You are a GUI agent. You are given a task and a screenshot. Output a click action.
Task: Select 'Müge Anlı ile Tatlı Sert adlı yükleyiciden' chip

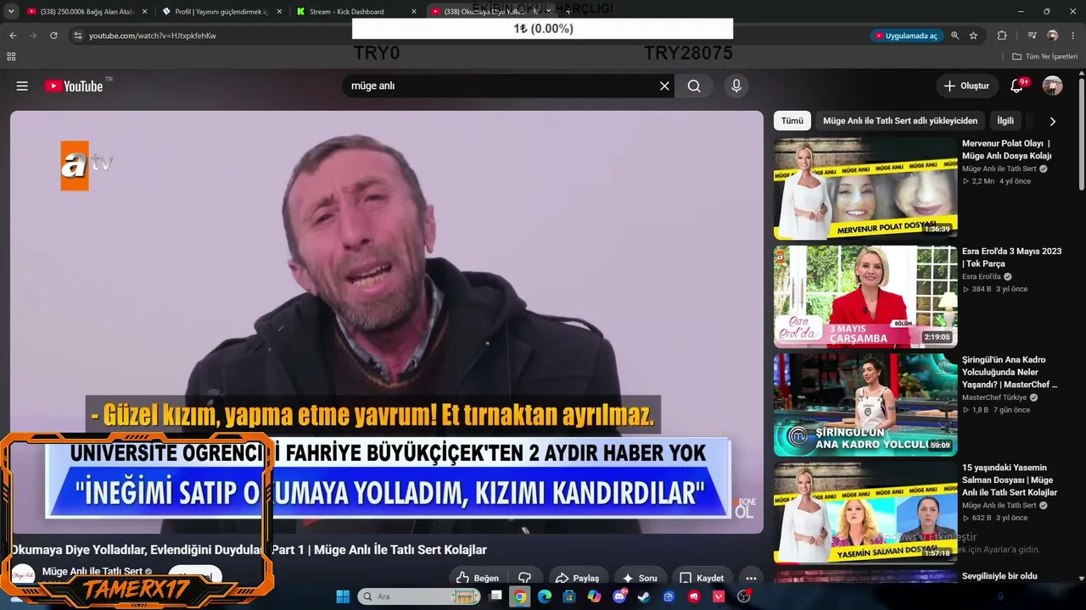(x=900, y=121)
